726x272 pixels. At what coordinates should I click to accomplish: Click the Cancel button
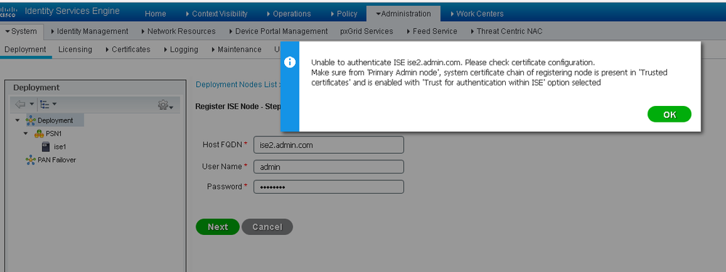click(267, 227)
